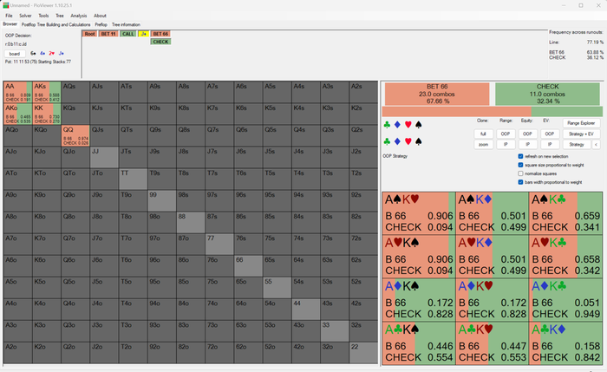
Task: Switch to the Preflop tab
Action: pos(101,24)
